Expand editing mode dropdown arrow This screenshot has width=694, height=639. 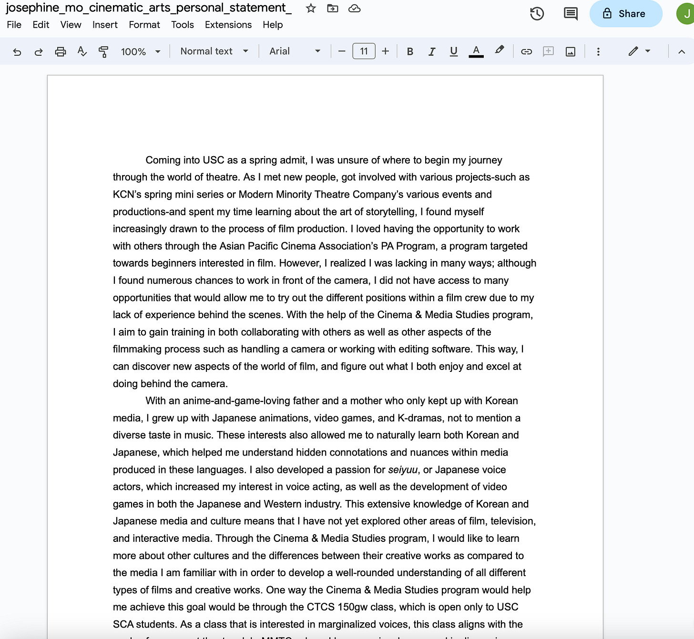pyautogui.click(x=648, y=51)
